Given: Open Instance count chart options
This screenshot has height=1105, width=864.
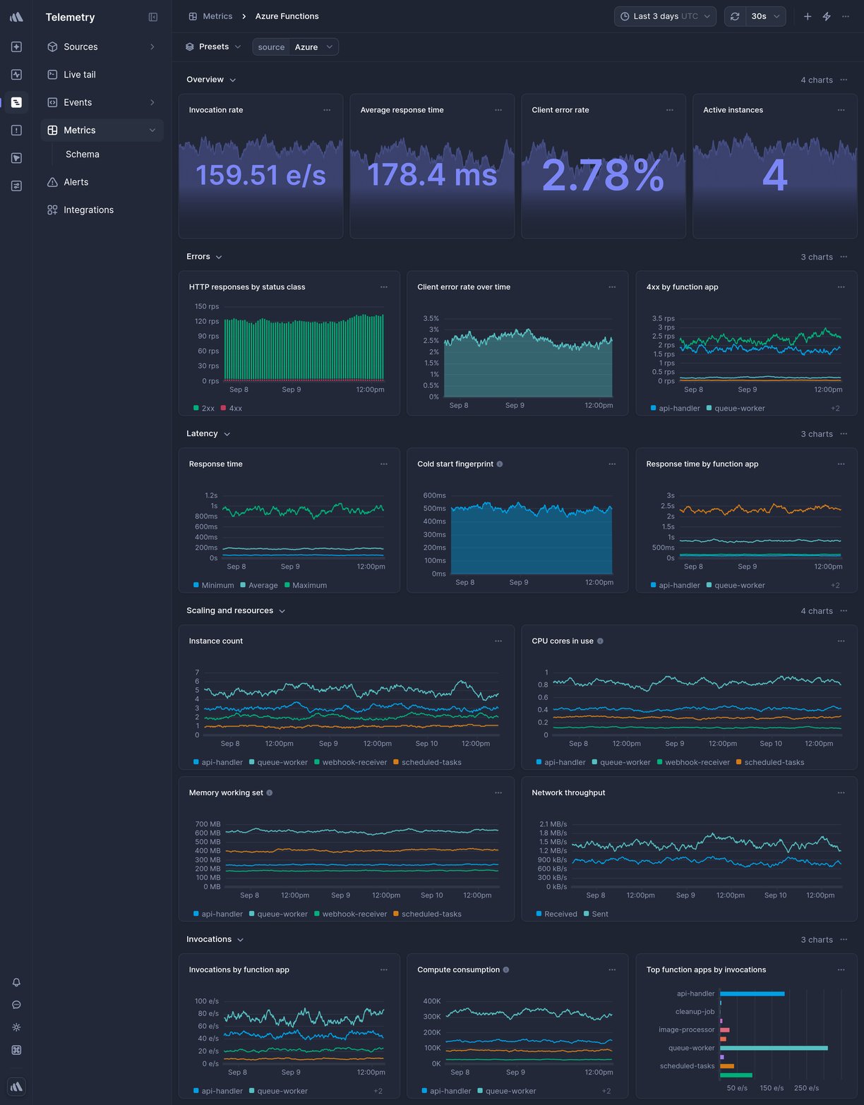Looking at the screenshot, I should pyautogui.click(x=498, y=641).
